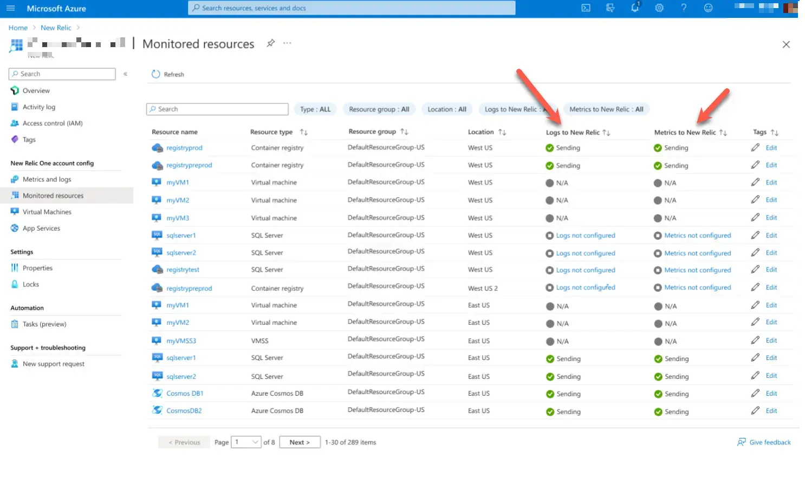The image size is (805, 484).
Task: Sort by Resource type column
Action: click(303, 132)
